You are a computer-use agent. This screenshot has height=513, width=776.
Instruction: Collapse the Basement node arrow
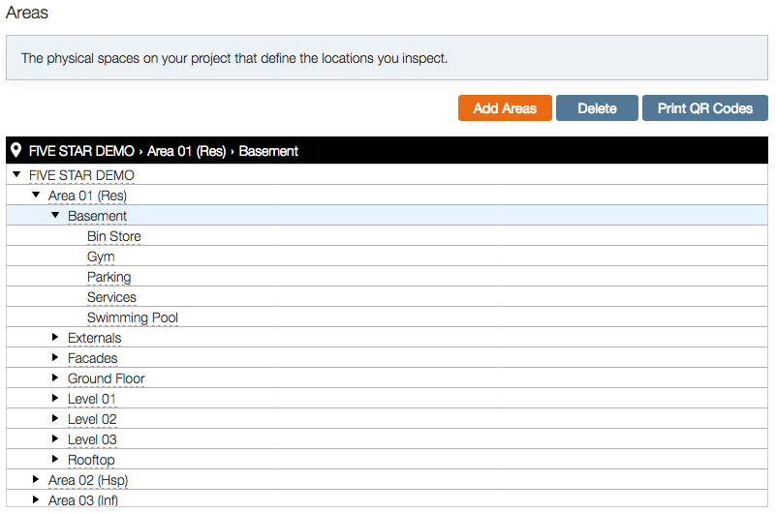[x=55, y=215]
